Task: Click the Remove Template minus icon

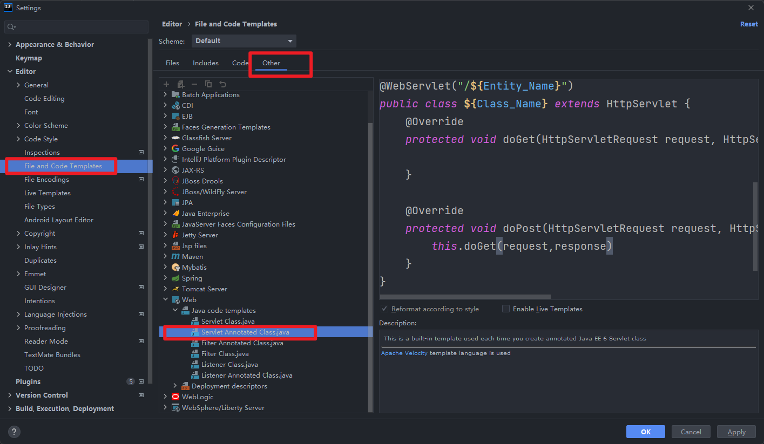Action: (x=194, y=84)
